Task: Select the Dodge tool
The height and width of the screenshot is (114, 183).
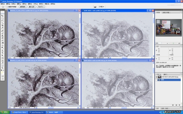Action: click(x=2, y=48)
